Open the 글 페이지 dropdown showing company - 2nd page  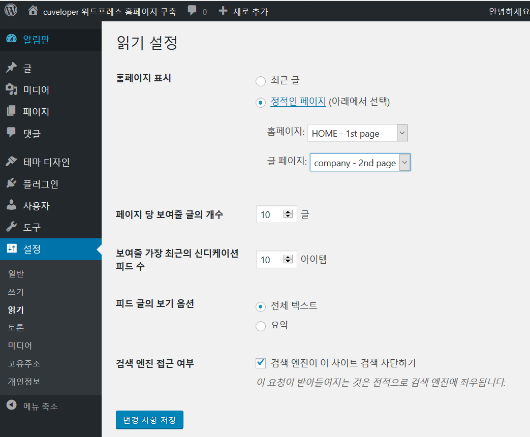360,163
